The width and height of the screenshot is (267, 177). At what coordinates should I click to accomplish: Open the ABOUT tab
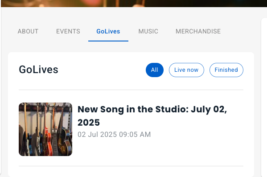pos(28,31)
